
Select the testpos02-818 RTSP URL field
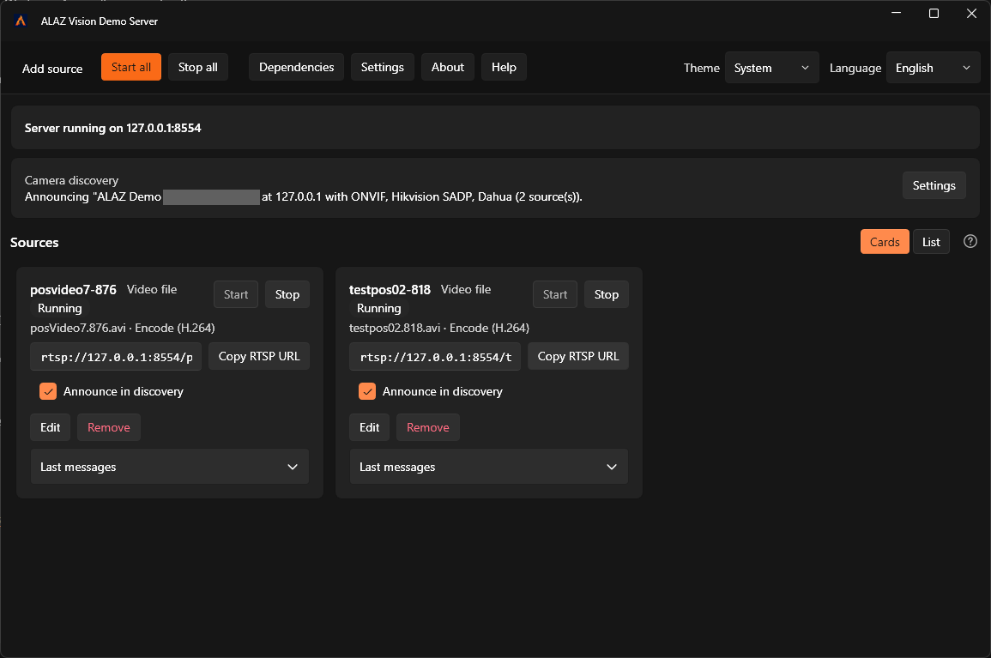(436, 357)
